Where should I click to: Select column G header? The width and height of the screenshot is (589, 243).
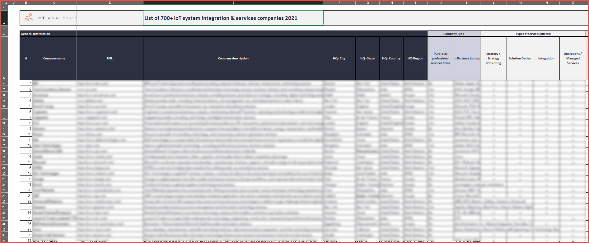367,2
